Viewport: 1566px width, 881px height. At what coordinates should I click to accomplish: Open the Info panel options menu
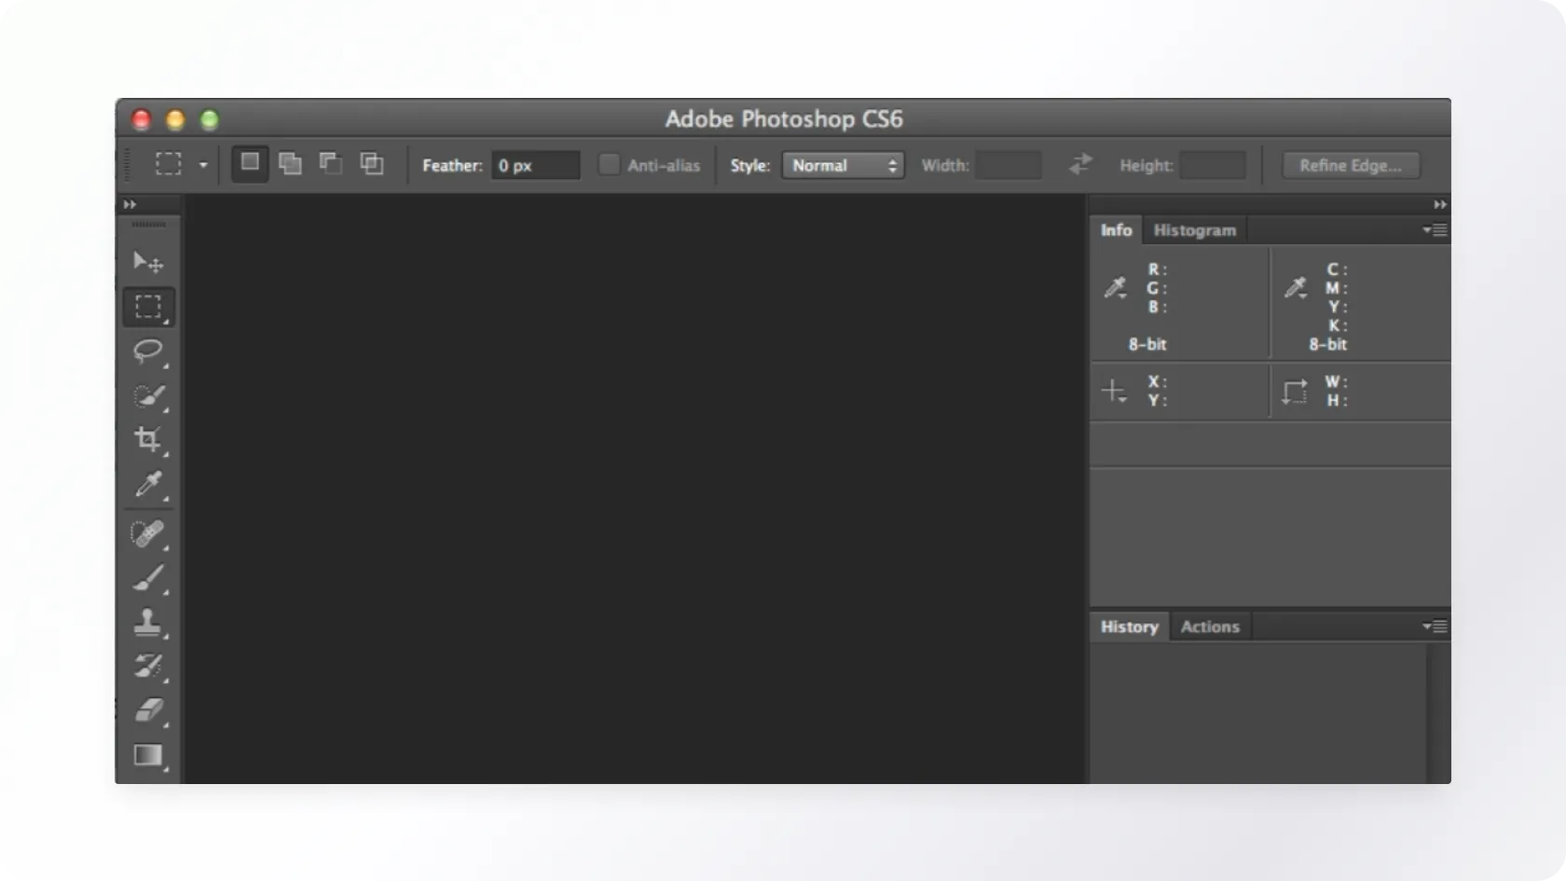coord(1435,230)
